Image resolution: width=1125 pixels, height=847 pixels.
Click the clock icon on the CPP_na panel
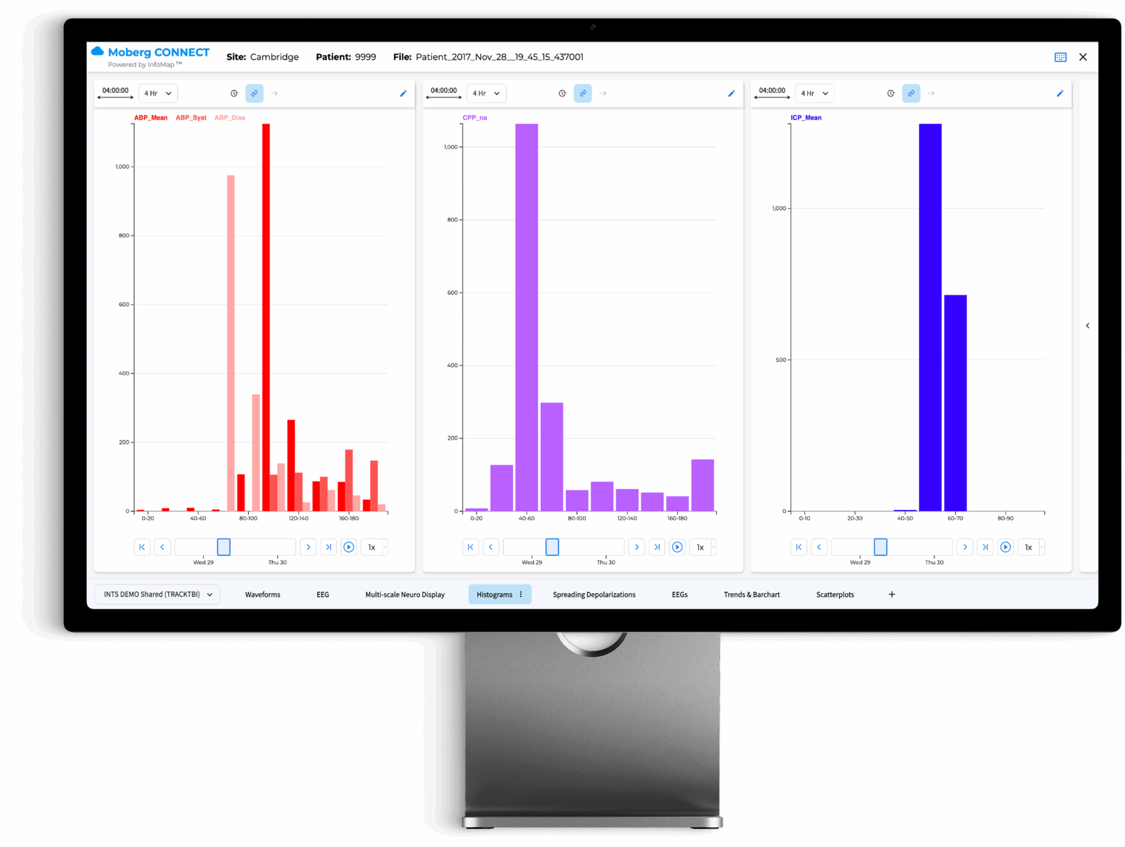point(562,93)
